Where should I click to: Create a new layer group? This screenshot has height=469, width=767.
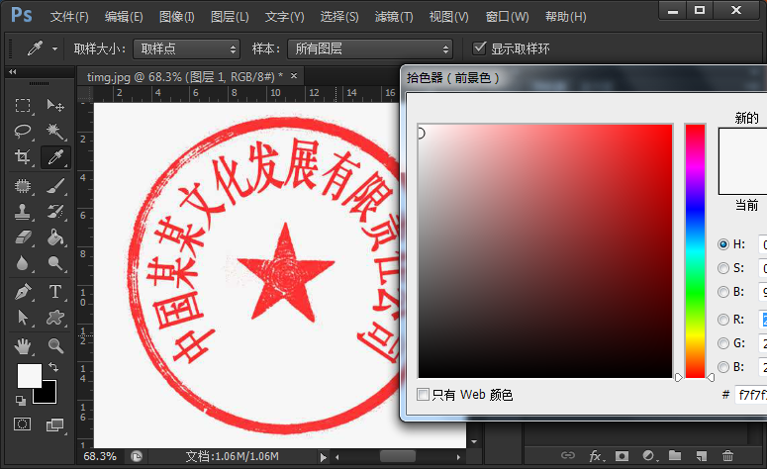pos(675,456)
